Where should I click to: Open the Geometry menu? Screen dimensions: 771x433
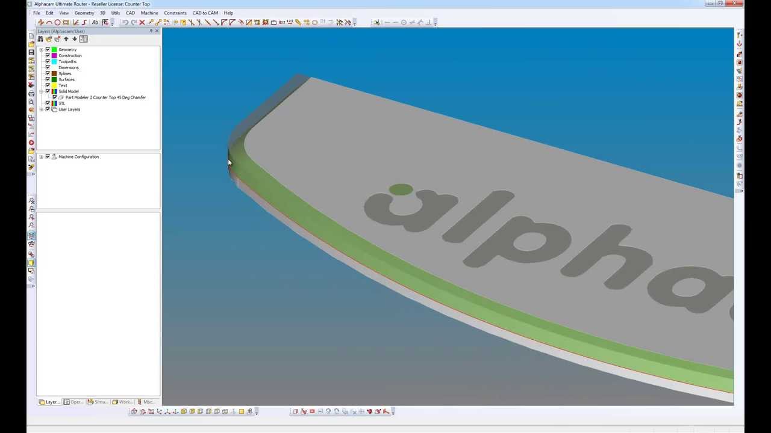click(84, 13)
